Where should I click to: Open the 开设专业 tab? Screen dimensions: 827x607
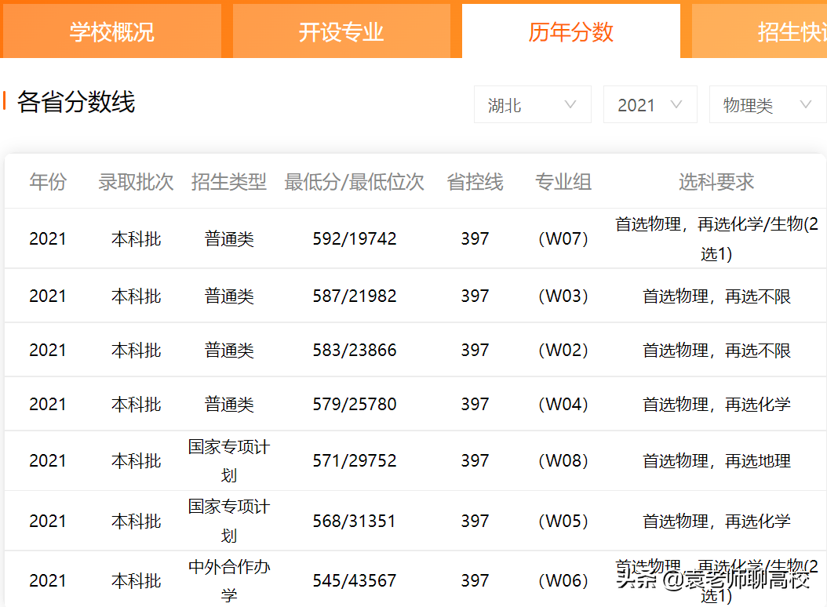coord(343,31)
